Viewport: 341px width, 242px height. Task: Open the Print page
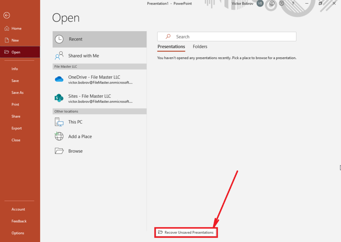tap(20, 104)
